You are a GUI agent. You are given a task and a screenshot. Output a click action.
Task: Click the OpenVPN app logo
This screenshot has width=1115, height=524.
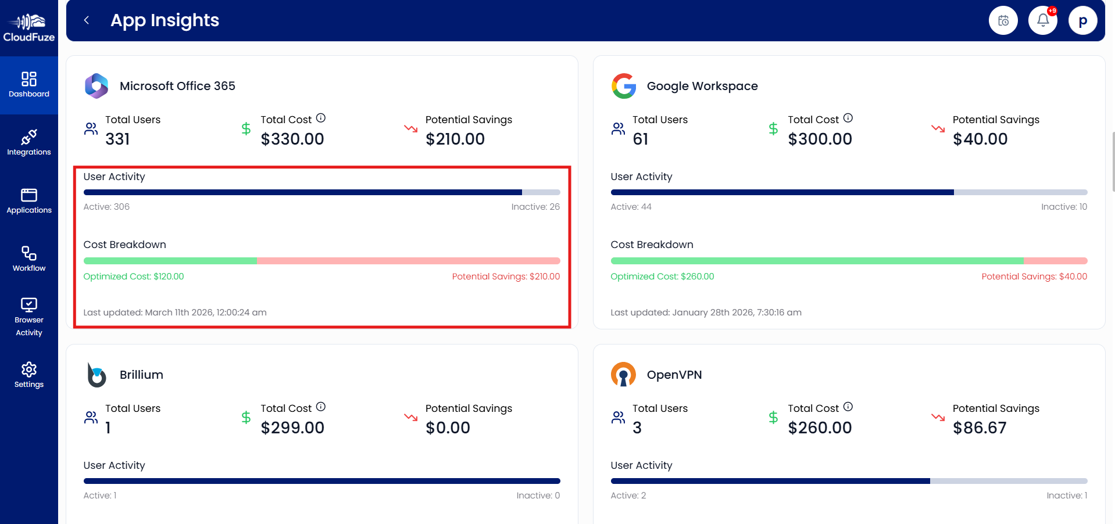(x=623, y=375)
